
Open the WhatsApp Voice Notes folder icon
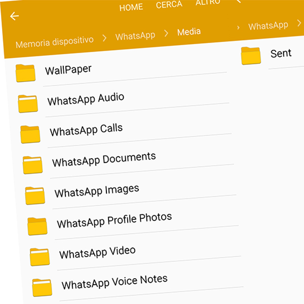click(42, 287)
